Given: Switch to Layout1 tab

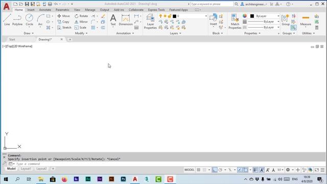Looking at the screenshot, I should pos(26,169).
